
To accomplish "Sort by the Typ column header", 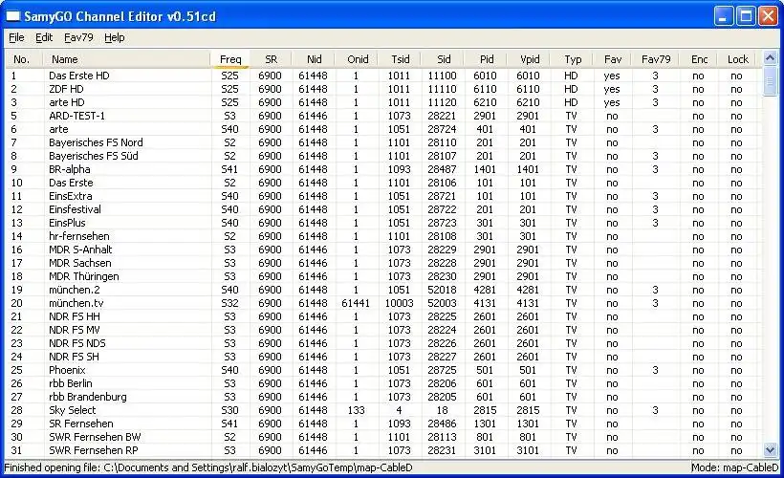I will 572,59.
